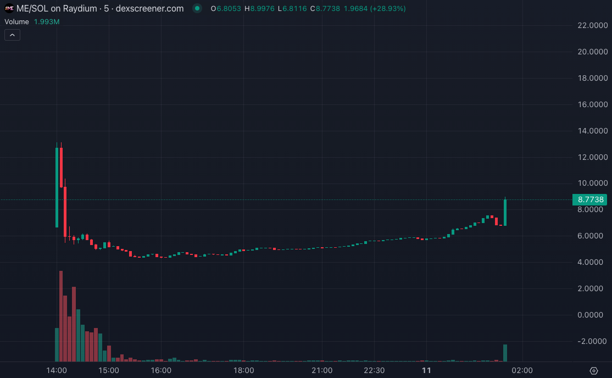Click the 10.0000 price axis label
Screen dimensions: 612x378
tap(592, 183)
